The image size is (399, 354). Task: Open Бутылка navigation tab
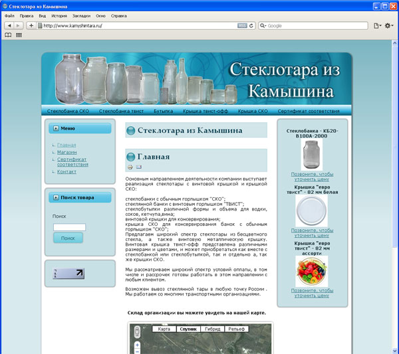(164, 111)
